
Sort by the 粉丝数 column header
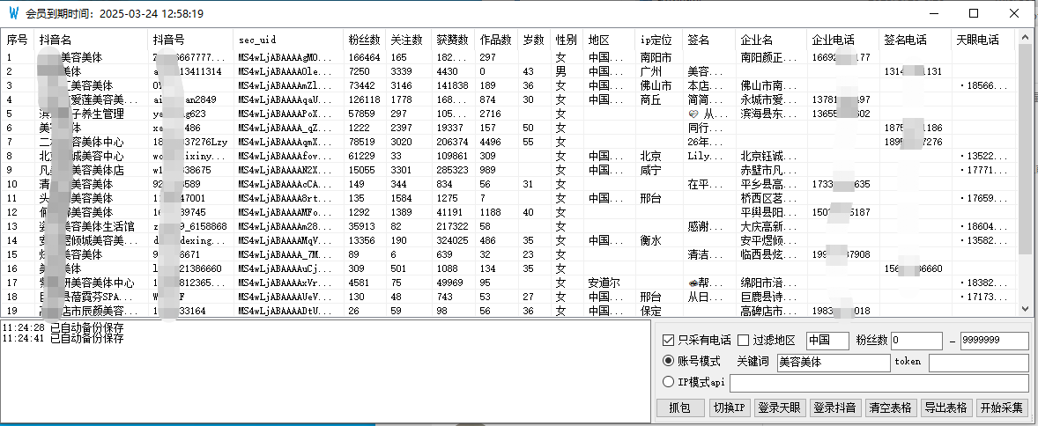365,40
